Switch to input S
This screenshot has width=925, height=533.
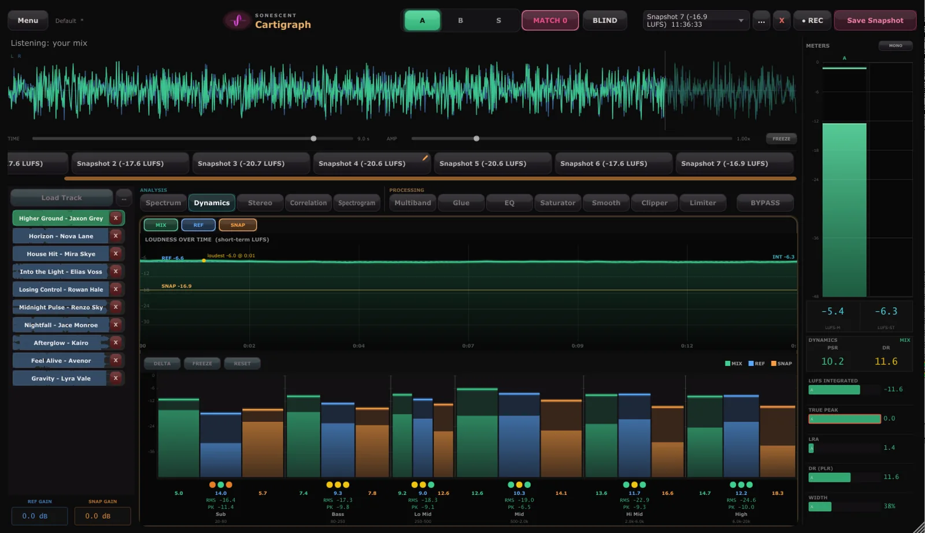click(498, 20)
